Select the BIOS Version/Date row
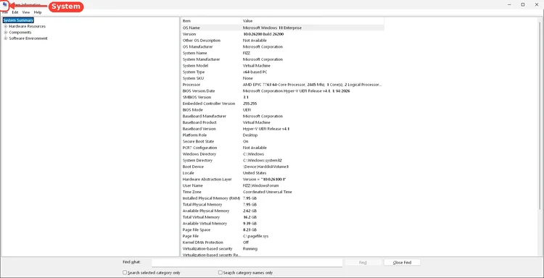 point(283,91)
